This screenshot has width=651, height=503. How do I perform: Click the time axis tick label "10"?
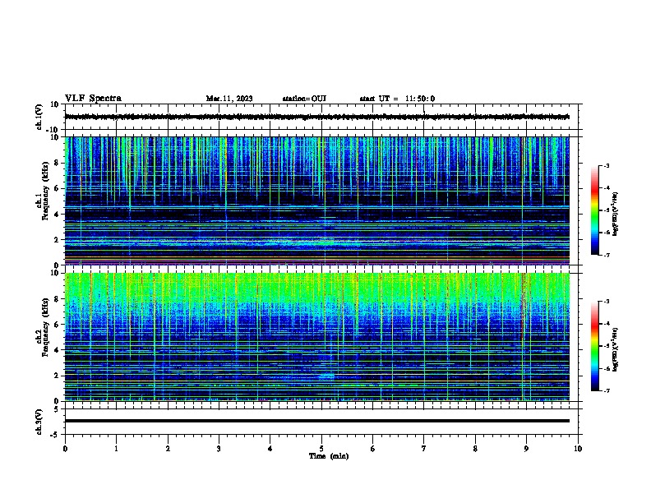[x=578, y=449]
